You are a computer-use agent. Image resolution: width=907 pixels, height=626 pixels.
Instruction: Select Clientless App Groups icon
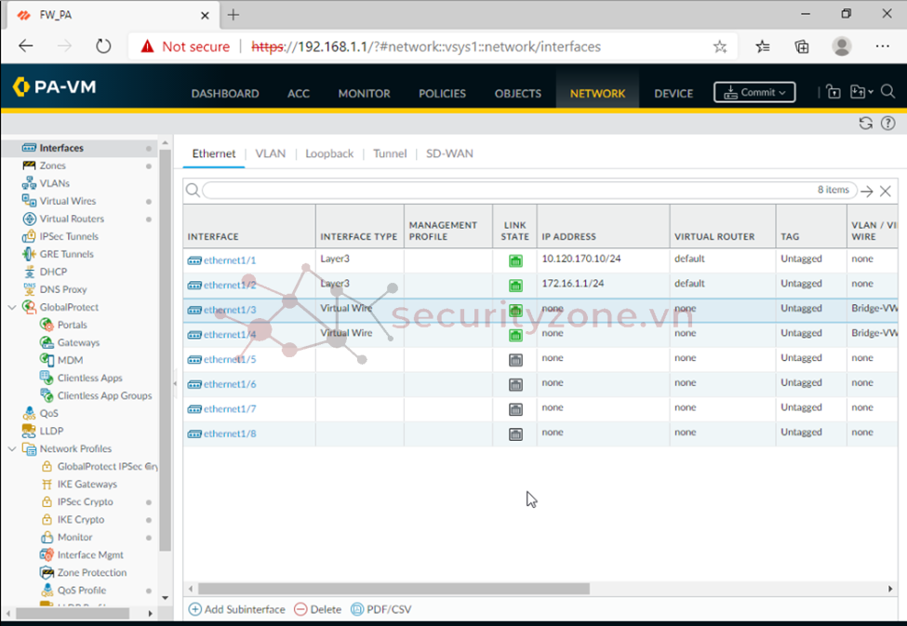47,395
